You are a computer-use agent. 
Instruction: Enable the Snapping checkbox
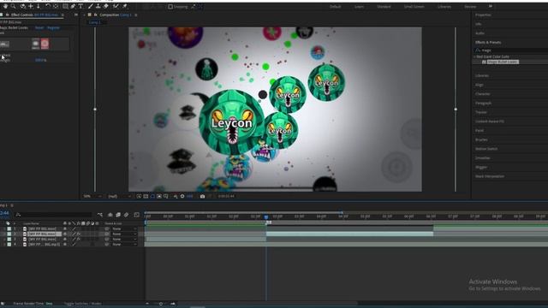click(170, 7)
